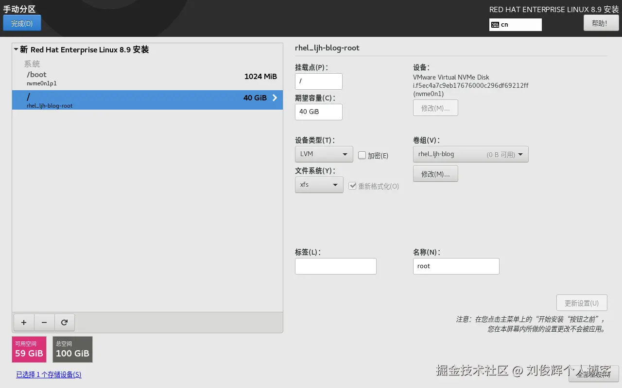Click the Help (帮助!) button
This screenshot has width=622, height=388.
[x=601, y=23]
